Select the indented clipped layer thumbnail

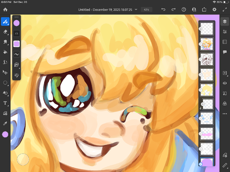click(x=207, y=104)
